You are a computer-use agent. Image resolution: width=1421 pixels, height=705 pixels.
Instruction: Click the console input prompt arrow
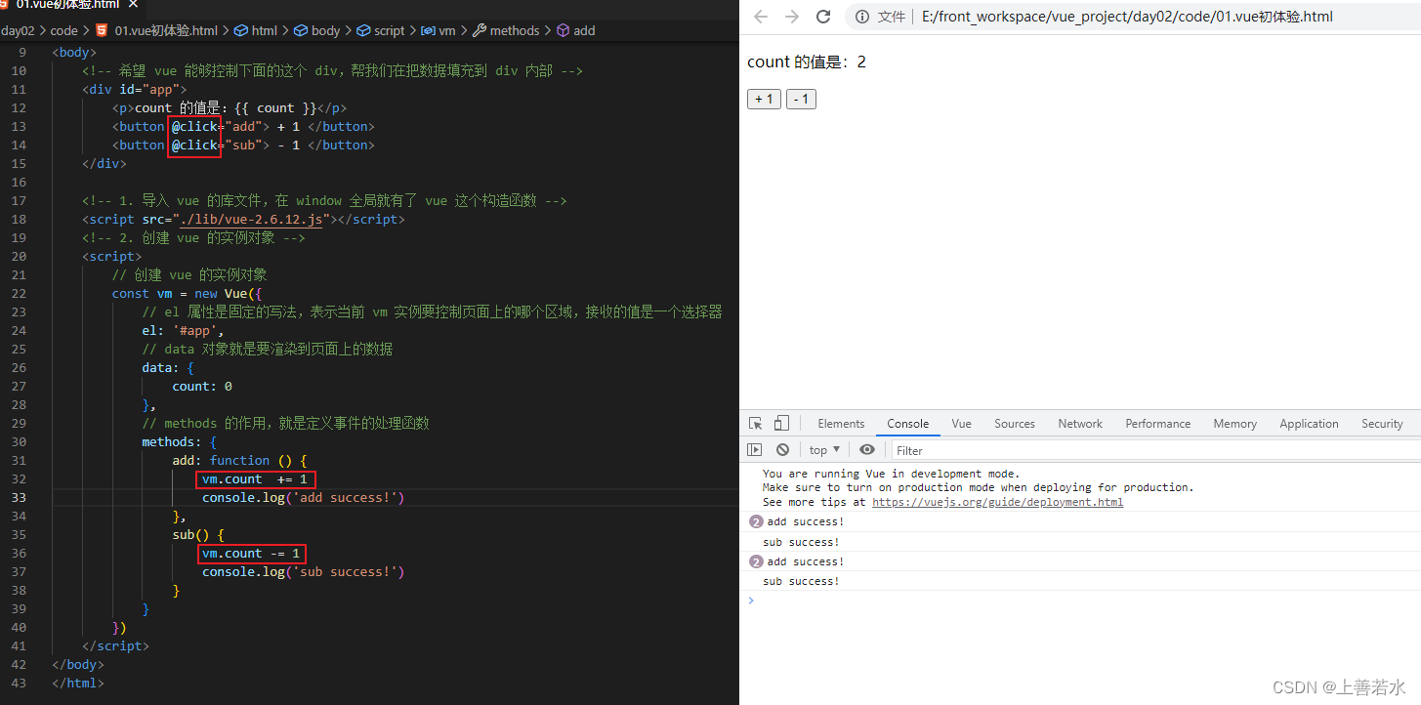coord(751,601)
